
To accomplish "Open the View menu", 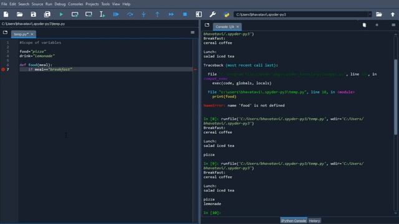I will click(x=116, y=4).
